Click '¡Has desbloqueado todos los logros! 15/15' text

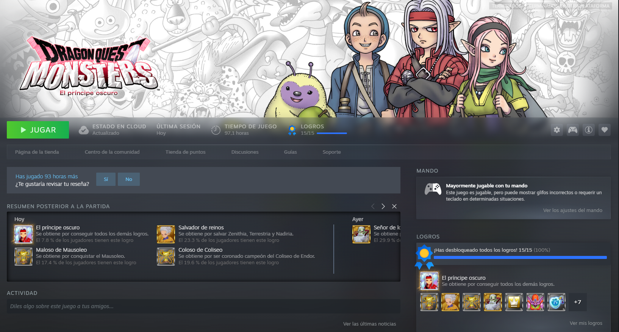tap(483, 250)
